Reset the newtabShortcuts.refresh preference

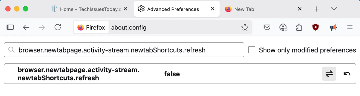pos(347,74)
